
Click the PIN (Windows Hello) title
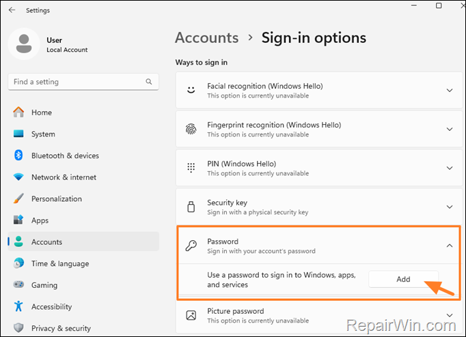(242, 164)
